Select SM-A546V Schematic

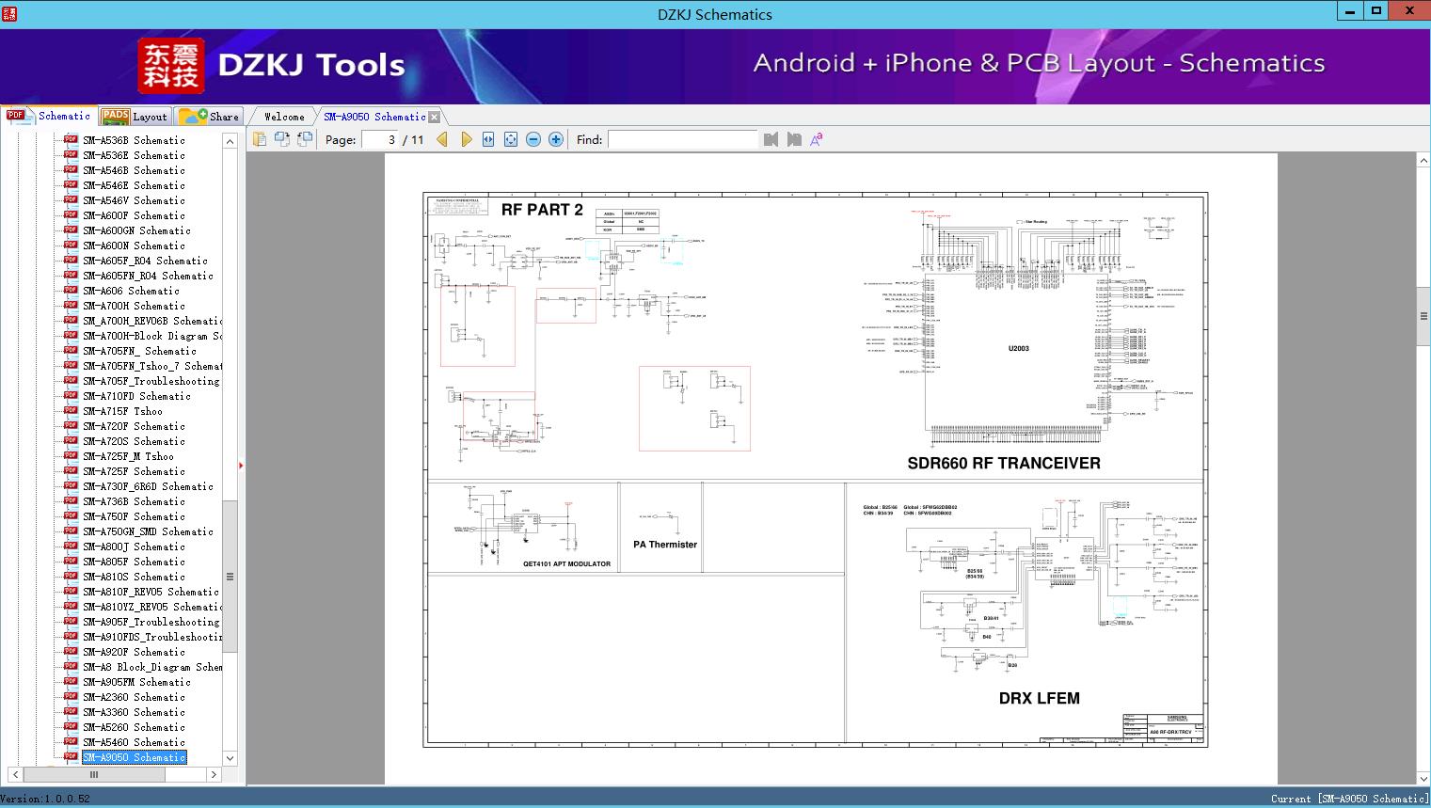pos(134,200)
